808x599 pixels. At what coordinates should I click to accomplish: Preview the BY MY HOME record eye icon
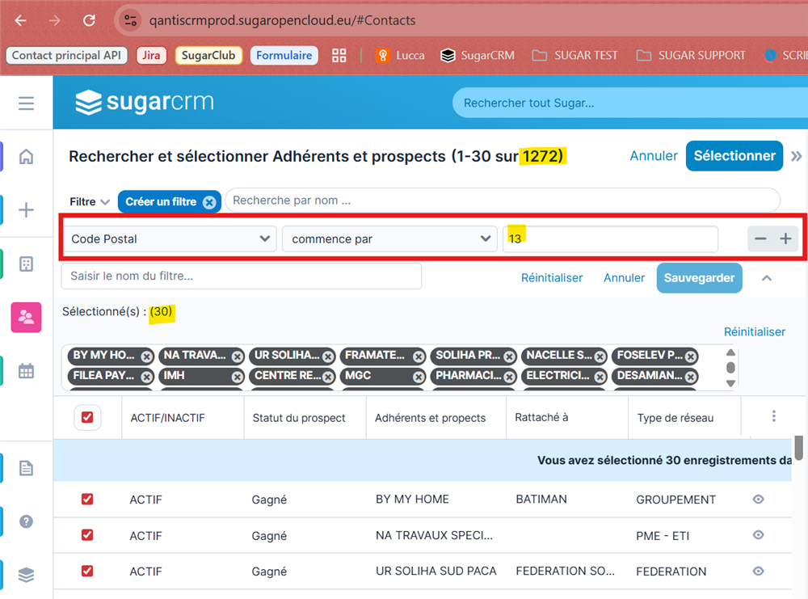[758, 500]
